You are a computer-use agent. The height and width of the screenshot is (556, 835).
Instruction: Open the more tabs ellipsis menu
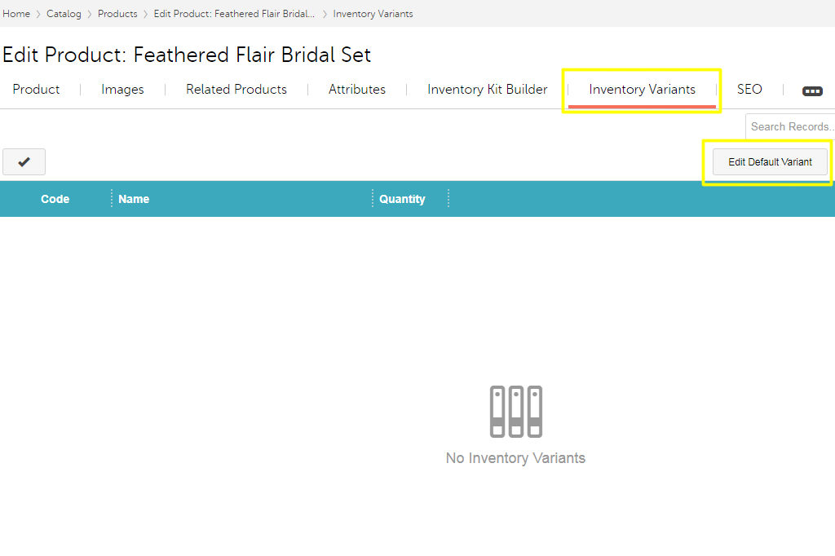(x=812, y=90)
